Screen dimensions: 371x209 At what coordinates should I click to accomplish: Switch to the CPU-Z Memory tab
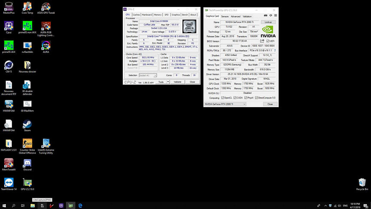click(x=157, y=15)
